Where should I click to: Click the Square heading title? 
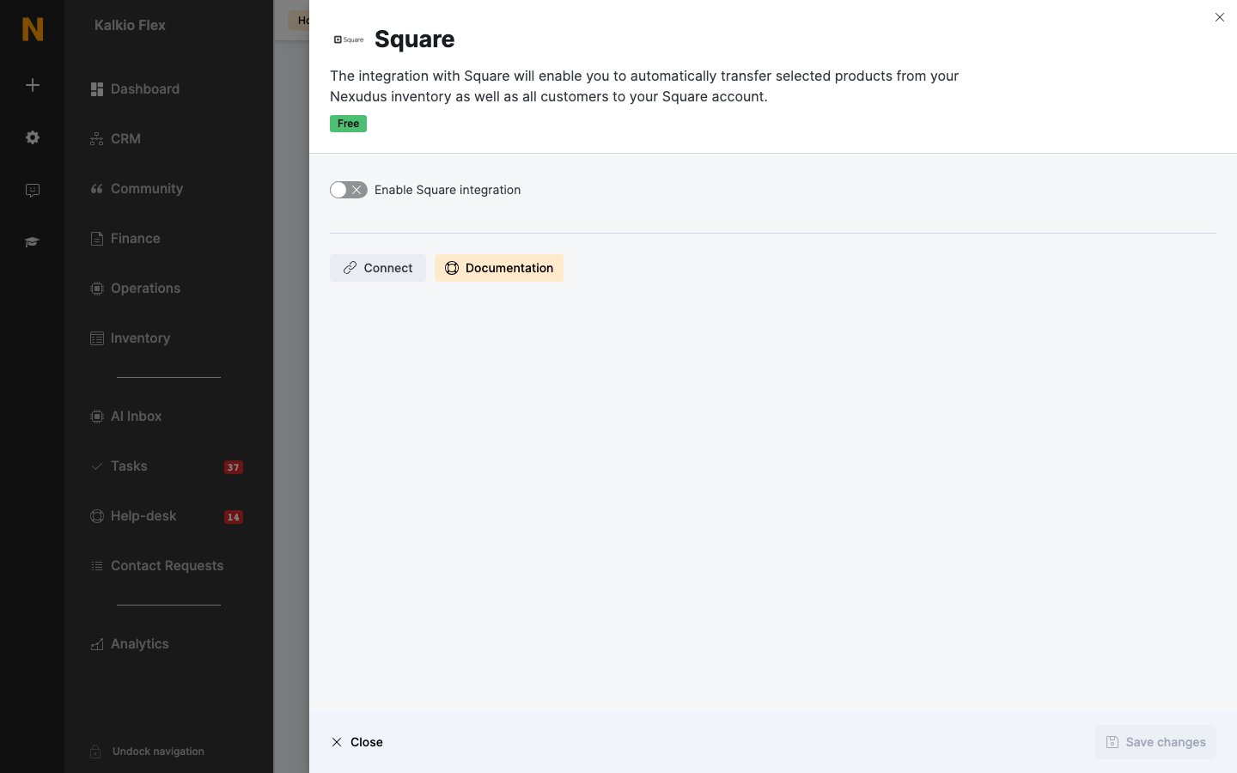(415, 40)
